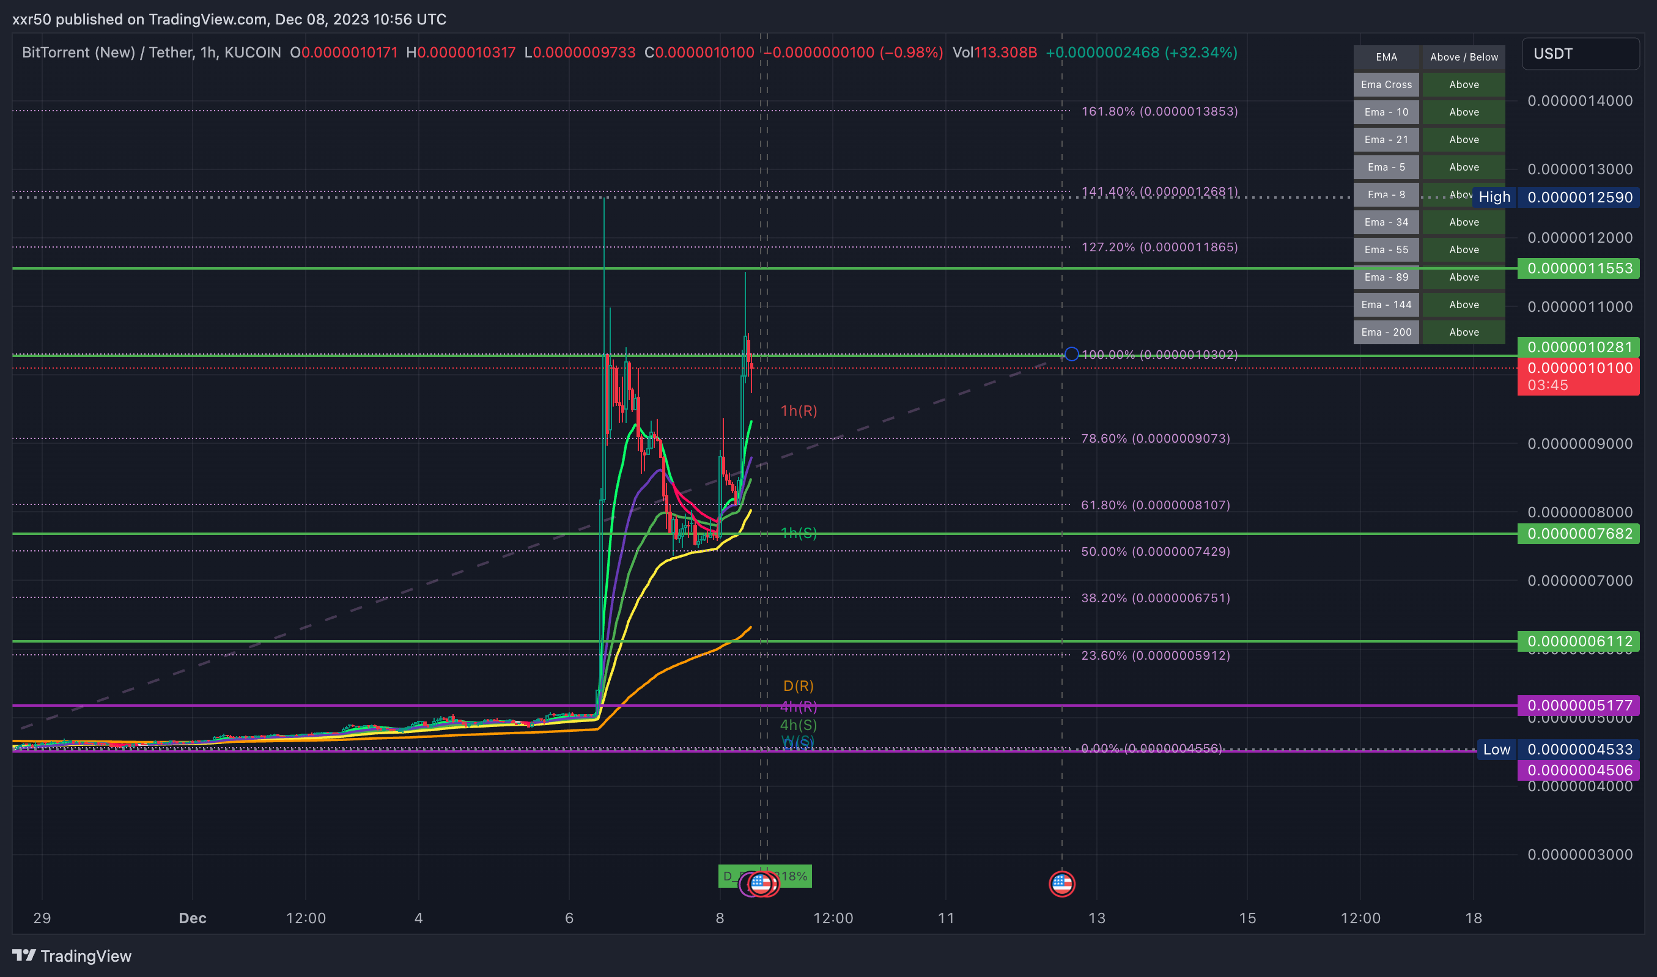The width and height of the screenshot is (1657, 977).
Task: Click the green 0.0000011553 price label
Action: tap(1578, 268)
